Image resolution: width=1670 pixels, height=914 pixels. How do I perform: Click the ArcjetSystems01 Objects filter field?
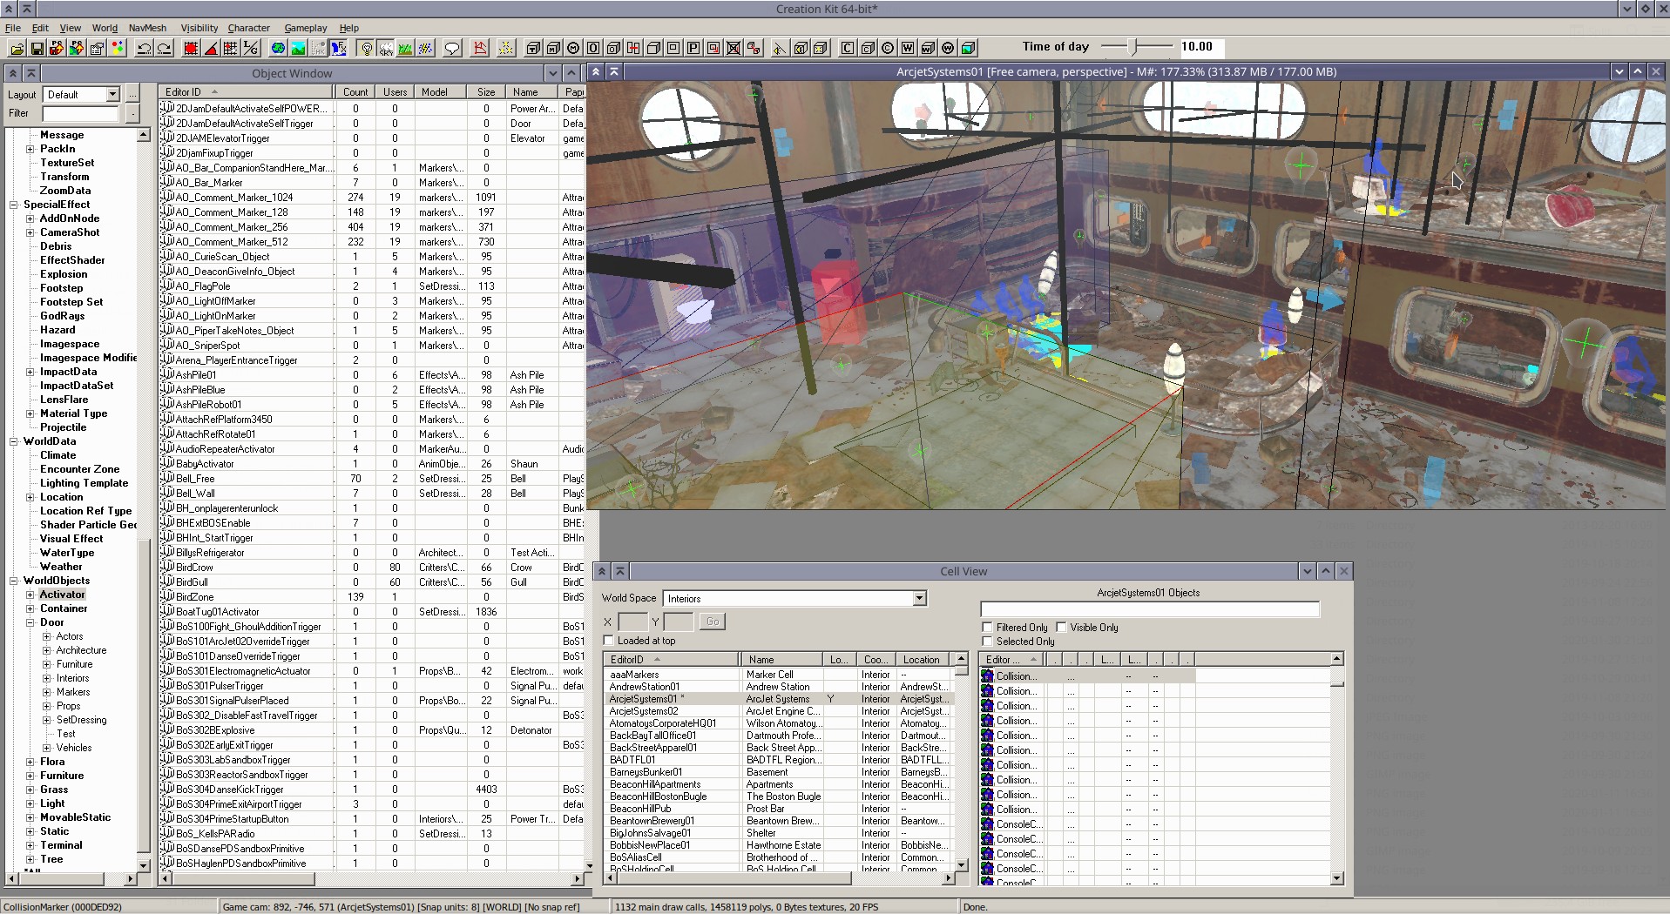(1150, 608)
